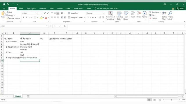The width and height of the screenshot is (186, 104).
Task: Adjust the zoom slider handle
Action: pyautogui.click(x=171, y=100)
